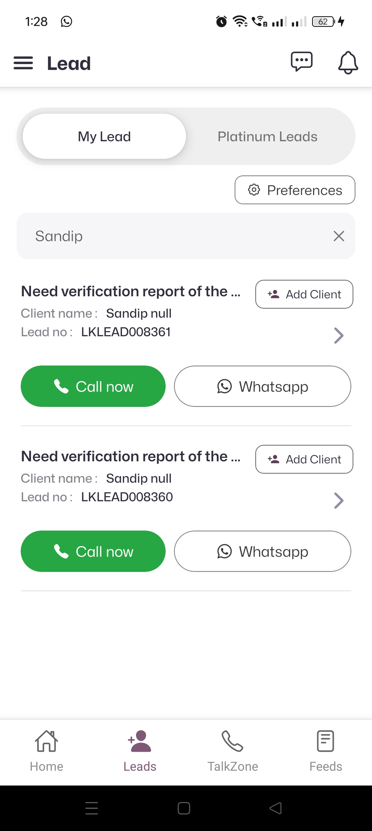
Task: Clear the Sandip search text
Action: click(339, 236)
